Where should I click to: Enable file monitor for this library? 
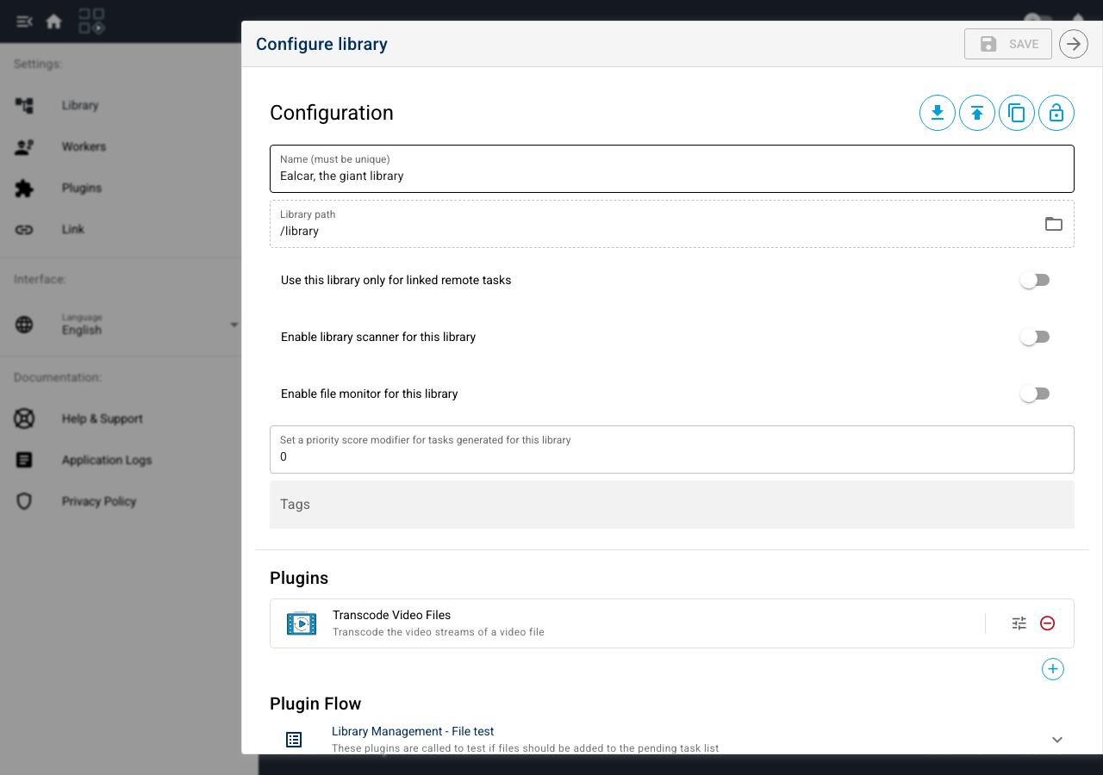click(x=1034, y=394)
